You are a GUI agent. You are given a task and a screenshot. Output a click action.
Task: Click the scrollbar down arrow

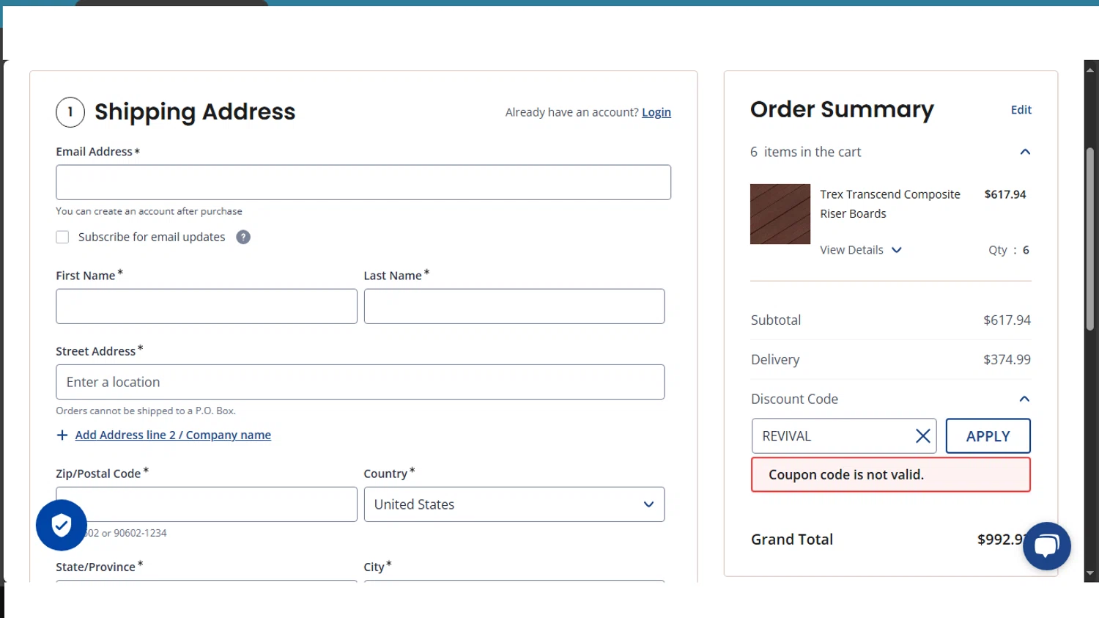point(1090,573)
